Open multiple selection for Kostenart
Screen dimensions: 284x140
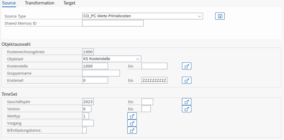[186, 80]
